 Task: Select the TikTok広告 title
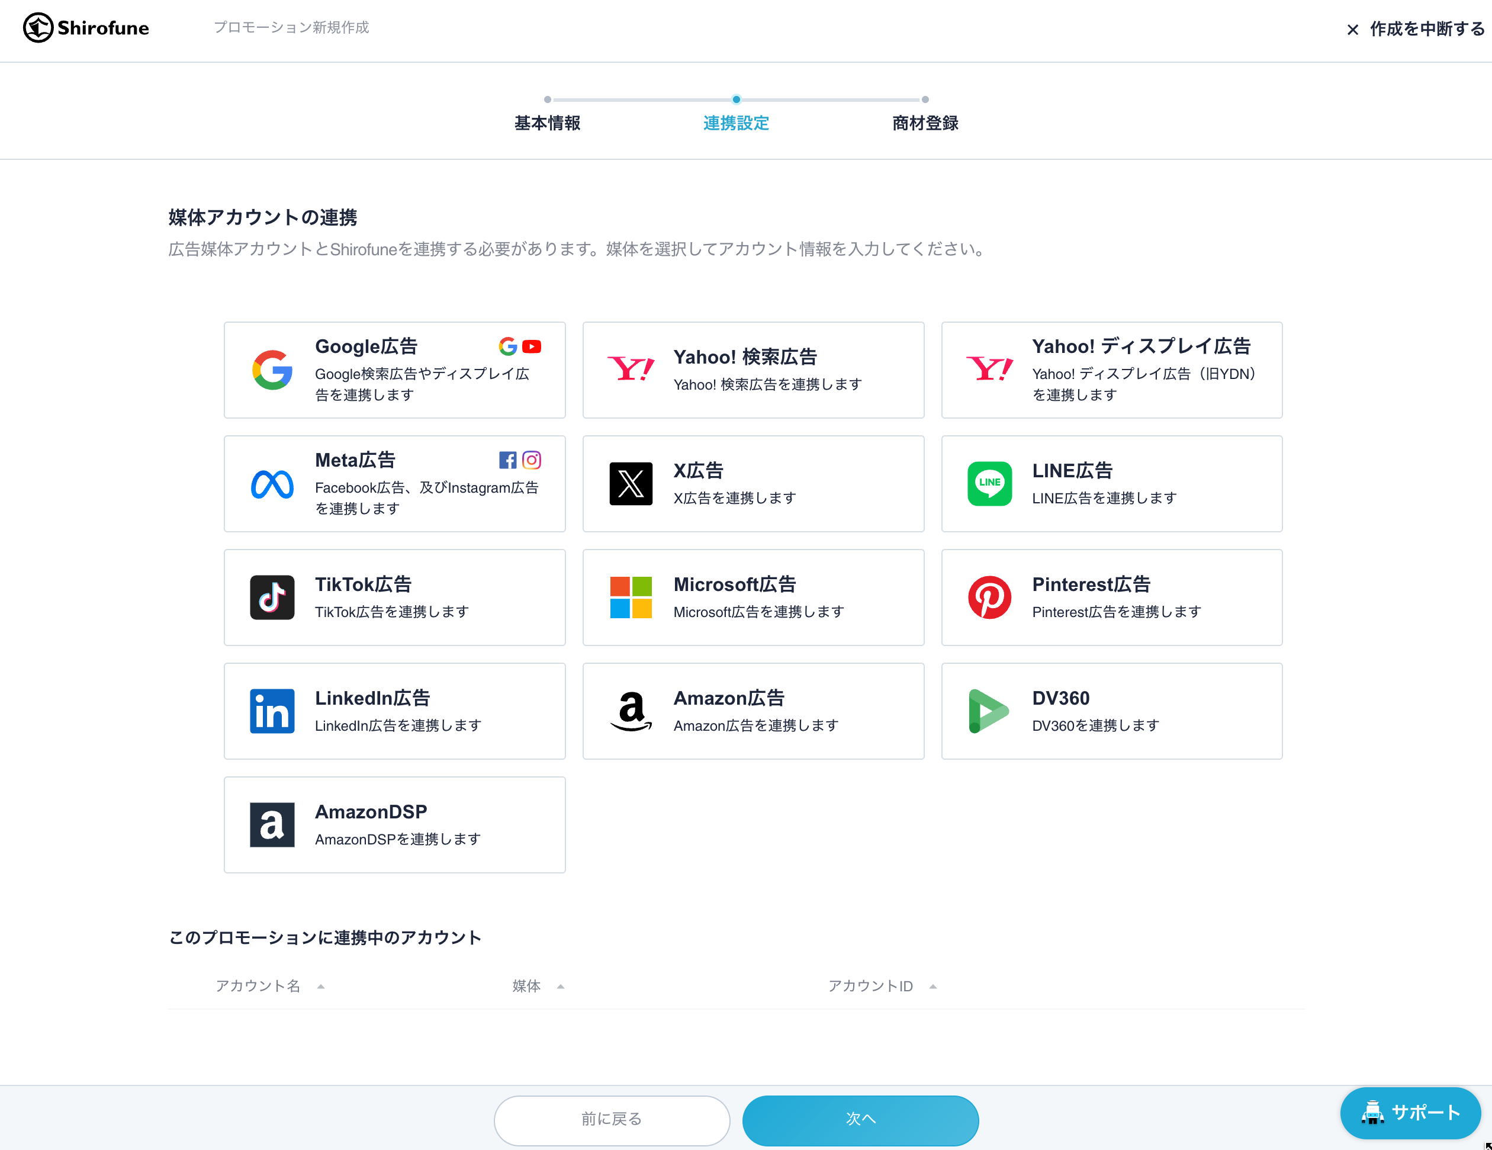click(x=363, y=585)
